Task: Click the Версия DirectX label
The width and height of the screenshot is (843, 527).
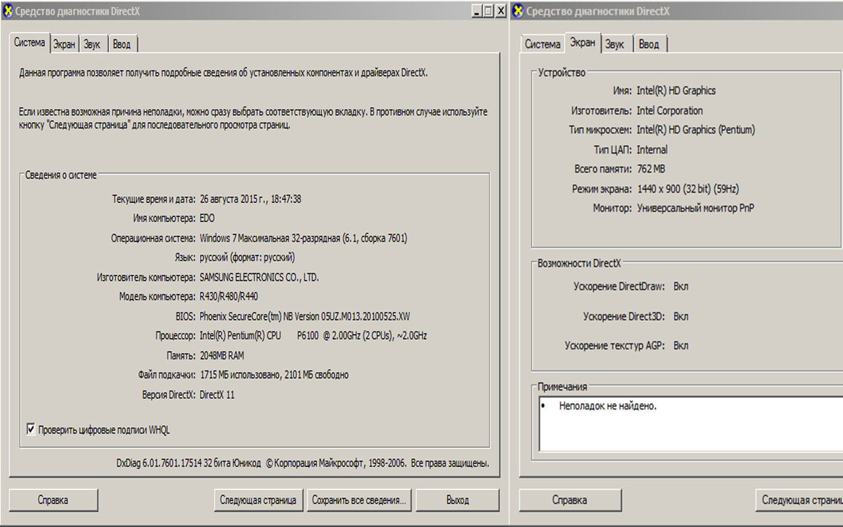Action: [x=169, y=395]
